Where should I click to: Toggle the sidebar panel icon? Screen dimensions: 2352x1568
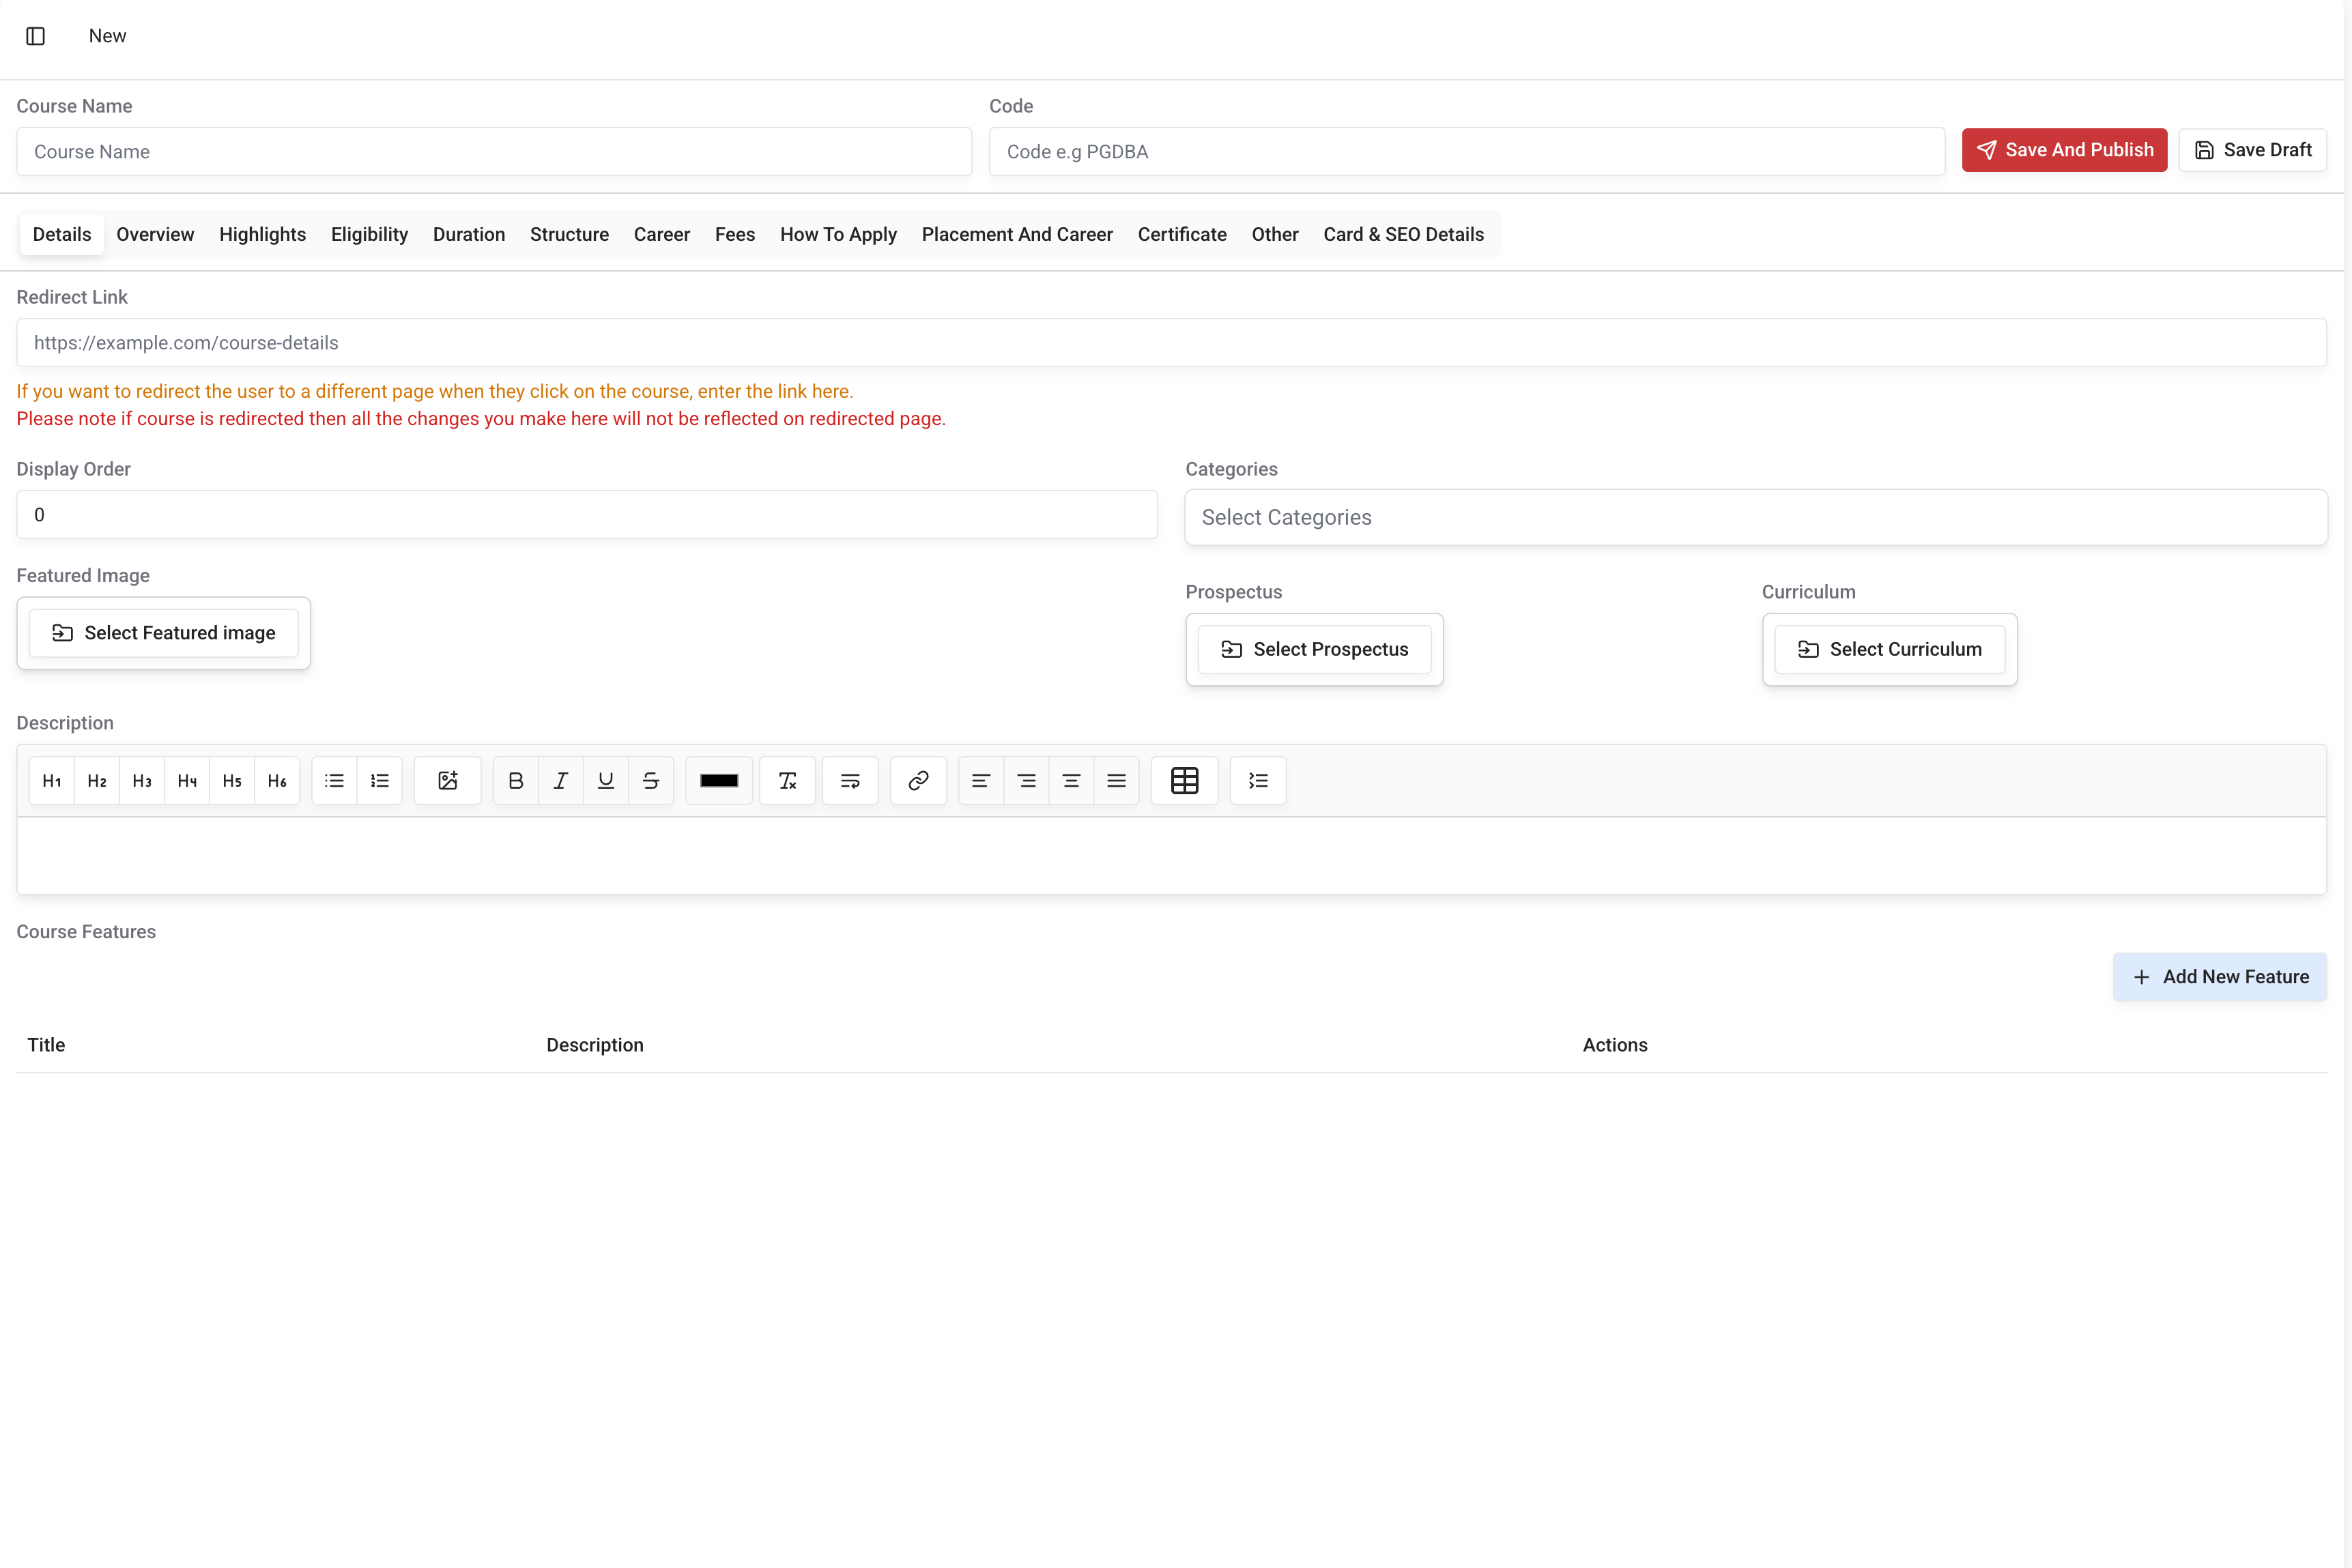click(36, 36)
